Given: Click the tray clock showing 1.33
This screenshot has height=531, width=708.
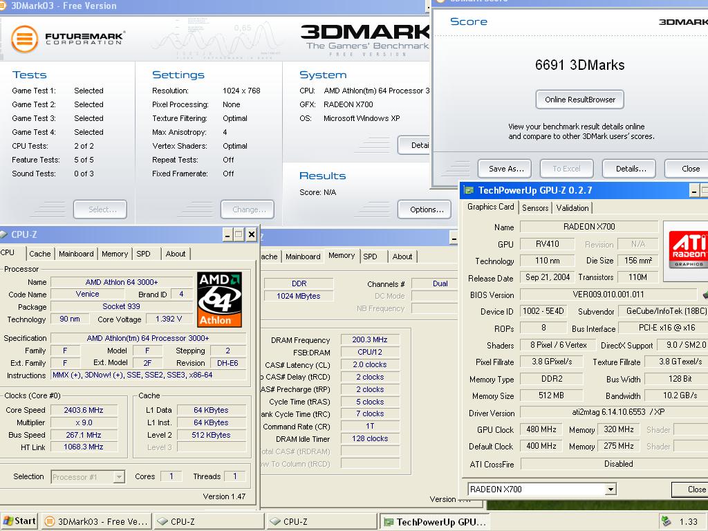Looking at the screenshot, I should coord(689,521).
